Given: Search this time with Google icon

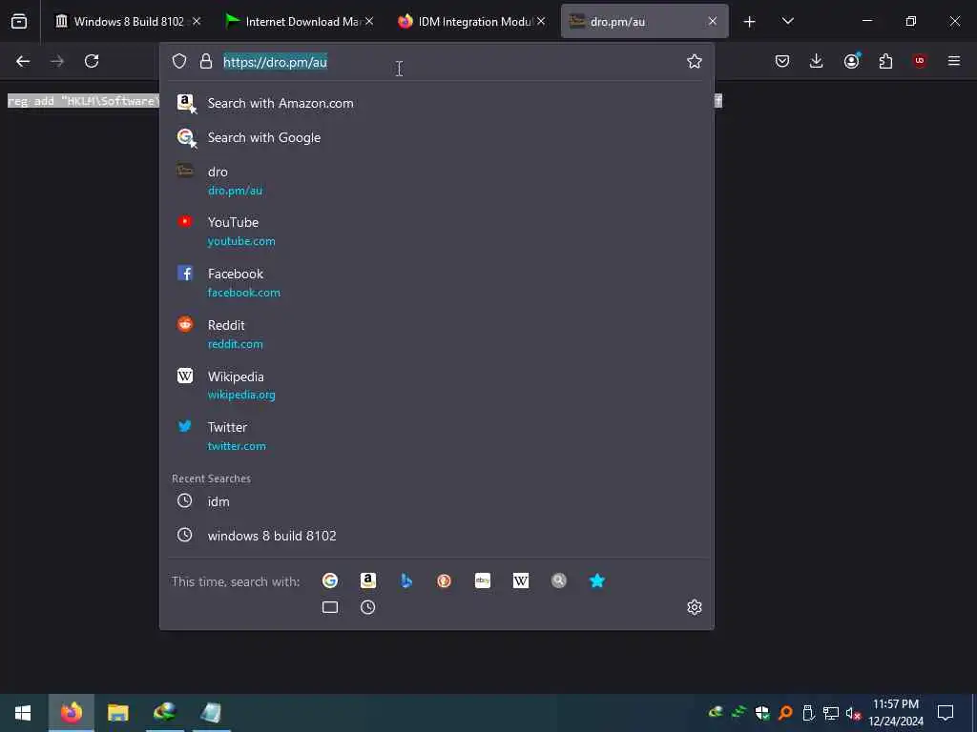Looking at the screenshot, I should (x=330, y=580).
